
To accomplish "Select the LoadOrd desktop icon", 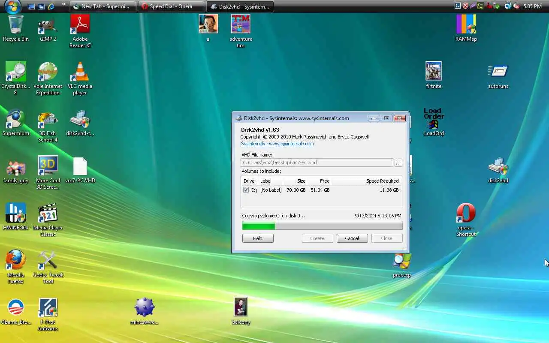I will click(434, 123).
